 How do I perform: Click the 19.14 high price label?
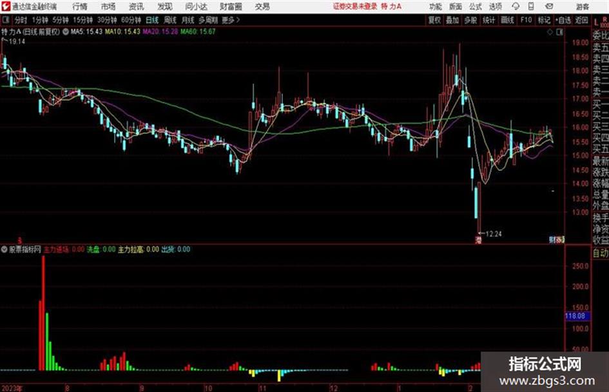[17, 42]
